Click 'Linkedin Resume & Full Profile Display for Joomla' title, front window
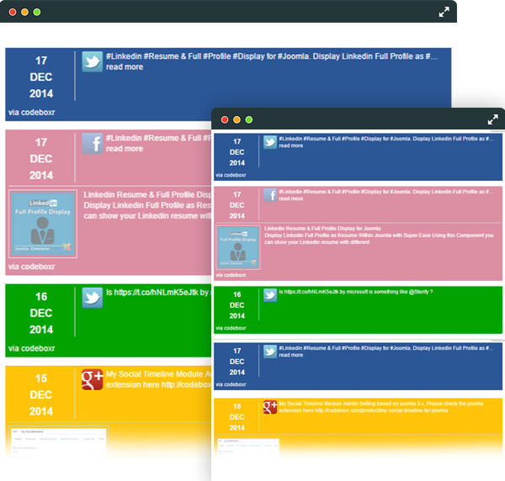 322,229
